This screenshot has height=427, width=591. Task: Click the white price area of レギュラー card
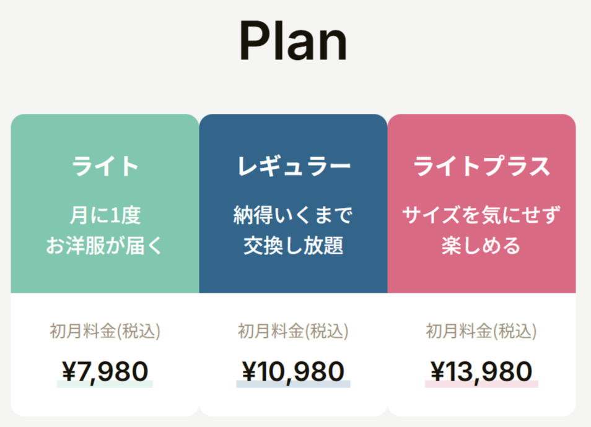(293, 355)
